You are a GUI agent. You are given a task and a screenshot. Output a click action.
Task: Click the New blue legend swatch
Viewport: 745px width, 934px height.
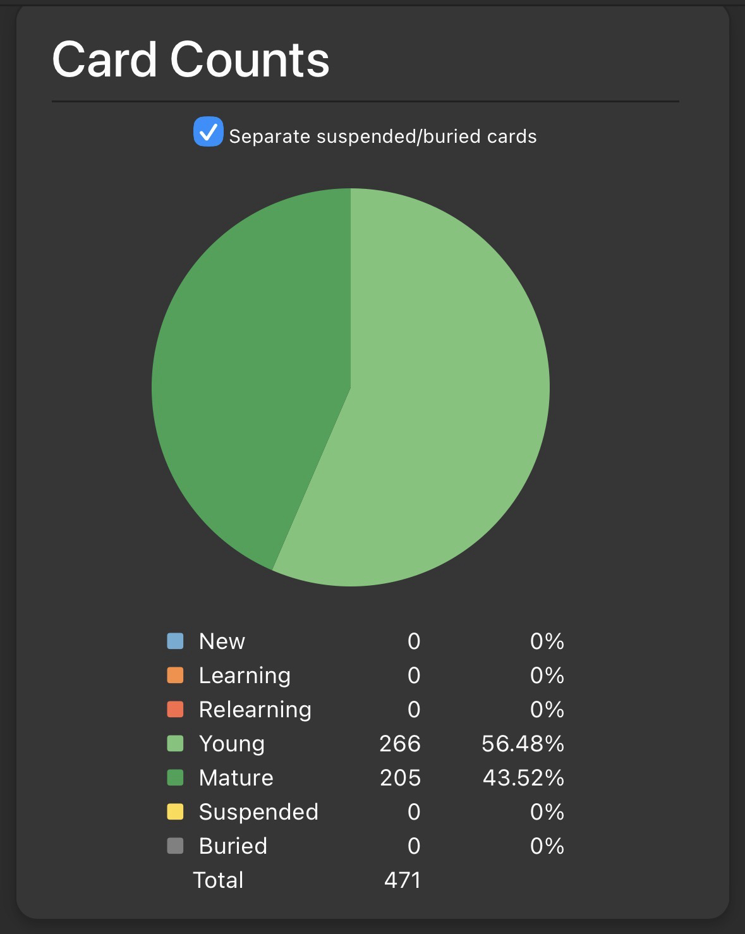click(175, 641)
